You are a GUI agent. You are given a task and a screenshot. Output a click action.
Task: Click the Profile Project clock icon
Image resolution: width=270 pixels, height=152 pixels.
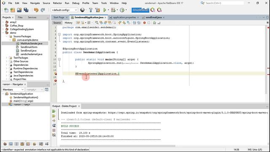click(122, 10)
